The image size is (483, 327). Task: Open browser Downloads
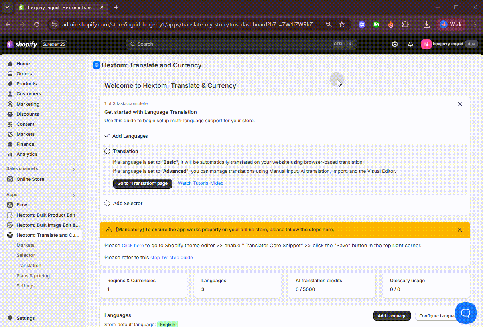pos(427,24)
